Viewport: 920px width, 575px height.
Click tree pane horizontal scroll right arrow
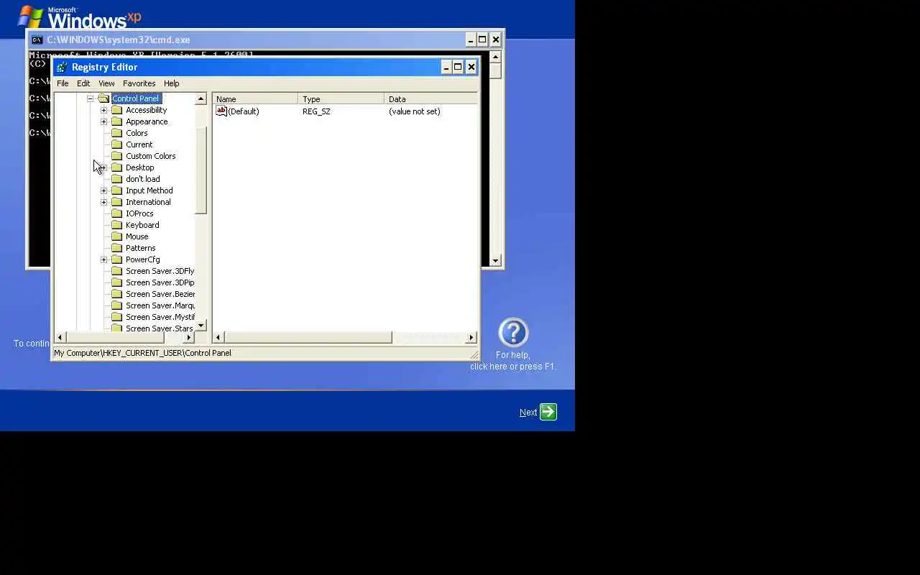click(189, 337)
